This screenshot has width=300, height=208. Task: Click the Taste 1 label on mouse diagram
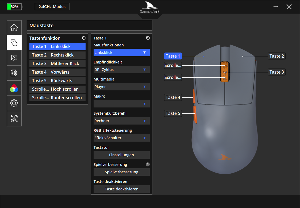point(173,56)
